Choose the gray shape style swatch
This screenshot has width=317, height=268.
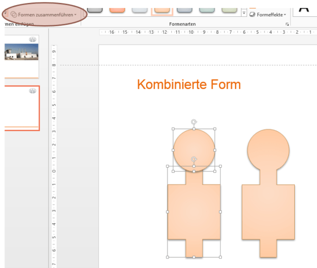pos(95,10)
